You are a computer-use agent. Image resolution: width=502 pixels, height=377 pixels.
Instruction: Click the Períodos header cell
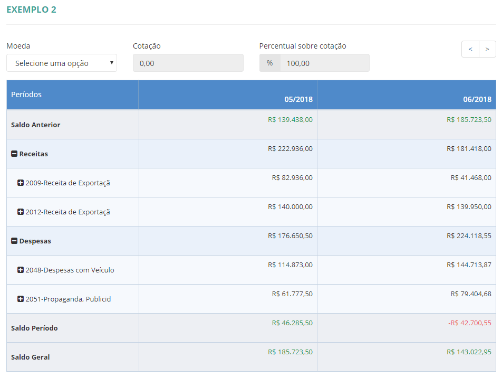tap(26, 95)
